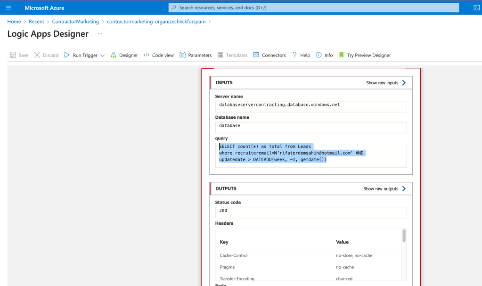This screenshot has height=286, width=482.
Task: Focus the Azure search resources box
Action: (313, 8)
